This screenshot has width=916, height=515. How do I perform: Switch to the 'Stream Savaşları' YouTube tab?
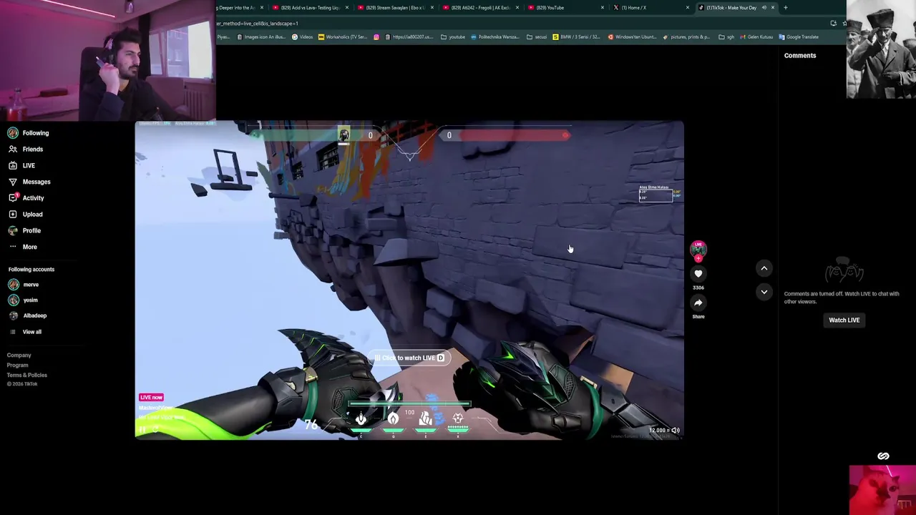tap(396, 8)
